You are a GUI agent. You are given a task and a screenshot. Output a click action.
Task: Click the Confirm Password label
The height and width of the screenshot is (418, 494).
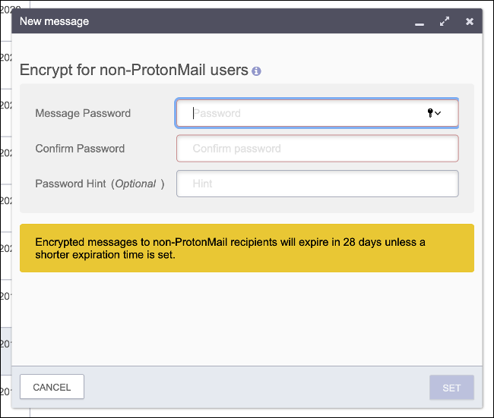pyautogui.click(x=80, y=149)
